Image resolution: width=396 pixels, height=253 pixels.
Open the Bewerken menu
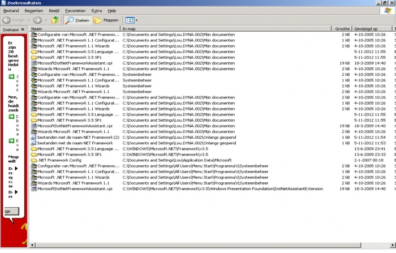tap(33, 11)
